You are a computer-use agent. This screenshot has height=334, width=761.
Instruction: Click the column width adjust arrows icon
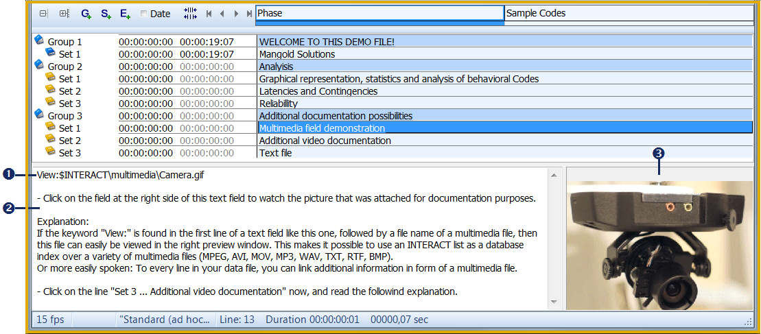click(x=190, y=14)
